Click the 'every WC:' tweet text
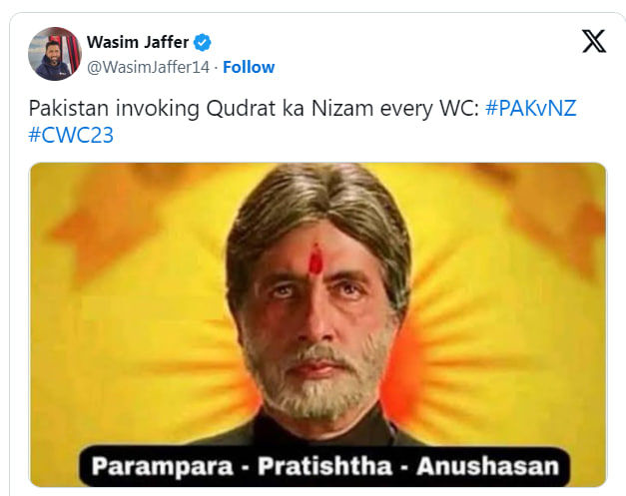This screenshot has height=496, width=626. tap(429, 109)
